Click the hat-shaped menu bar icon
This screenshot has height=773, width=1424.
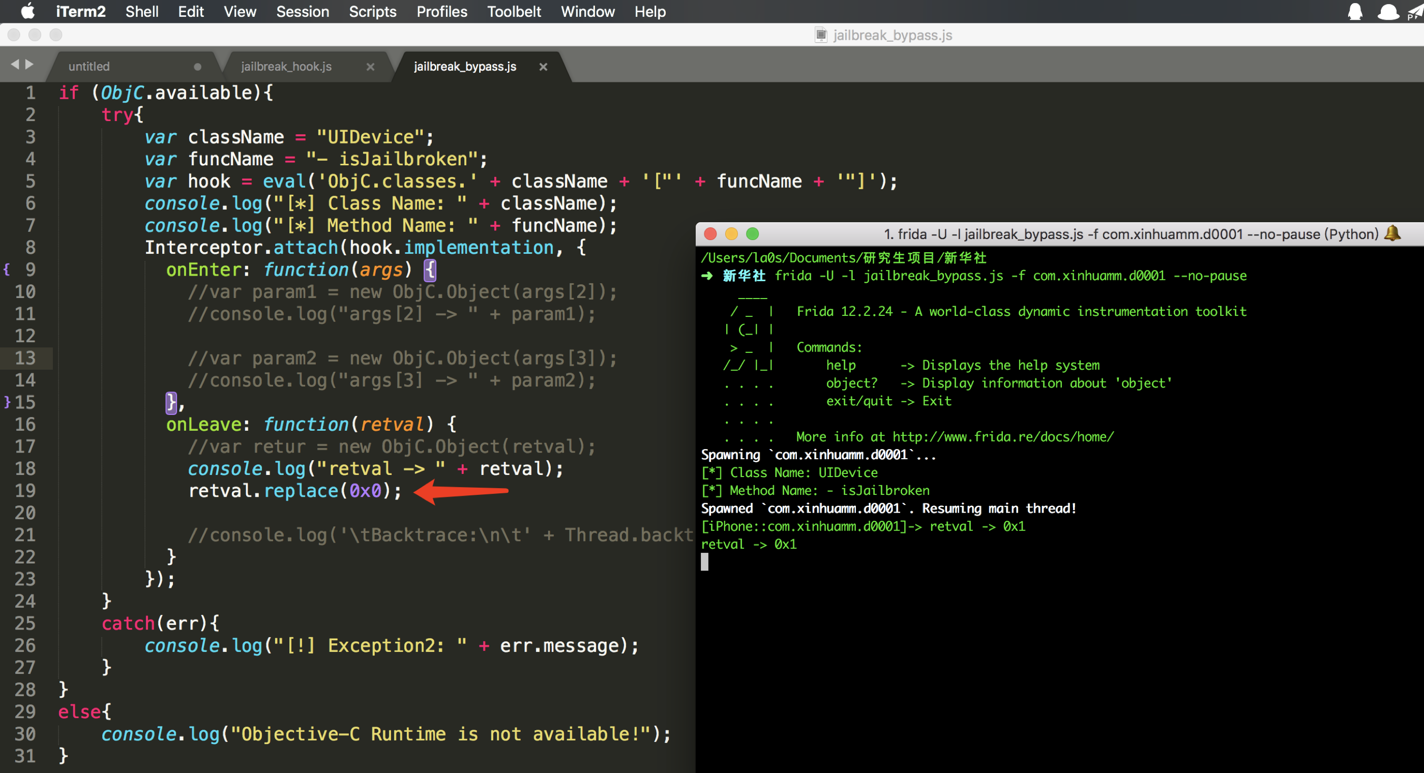point(1388,12)
